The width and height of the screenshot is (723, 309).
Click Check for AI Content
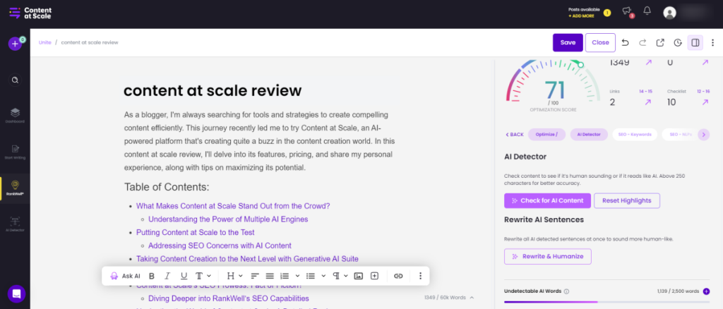[547, 201]
